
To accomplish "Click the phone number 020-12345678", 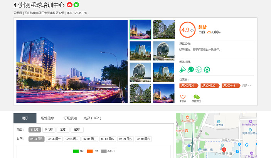I will click(77, 13).
